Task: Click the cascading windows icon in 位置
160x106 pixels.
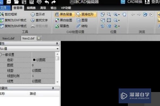Action: (x=103, y=20)
